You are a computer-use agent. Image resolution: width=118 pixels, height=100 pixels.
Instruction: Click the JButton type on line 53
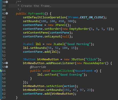[29, 59]
